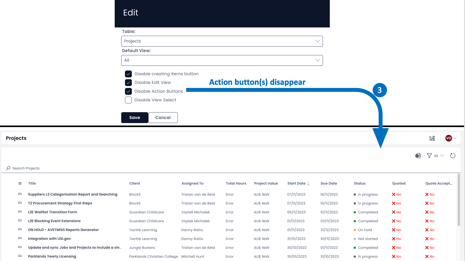This screenshot has height=261, width=465.
Task: Open the All view filter selector
Action: (x=435, y=156)
